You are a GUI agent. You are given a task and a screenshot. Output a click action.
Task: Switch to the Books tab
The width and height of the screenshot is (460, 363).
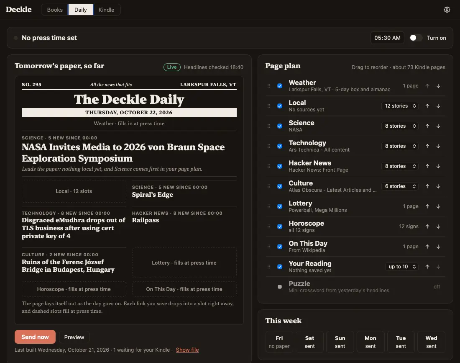coord(55,10)
